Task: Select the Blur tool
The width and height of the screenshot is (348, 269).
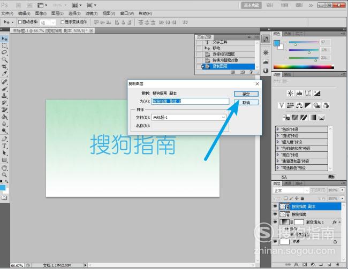Action: coord(4,124)
